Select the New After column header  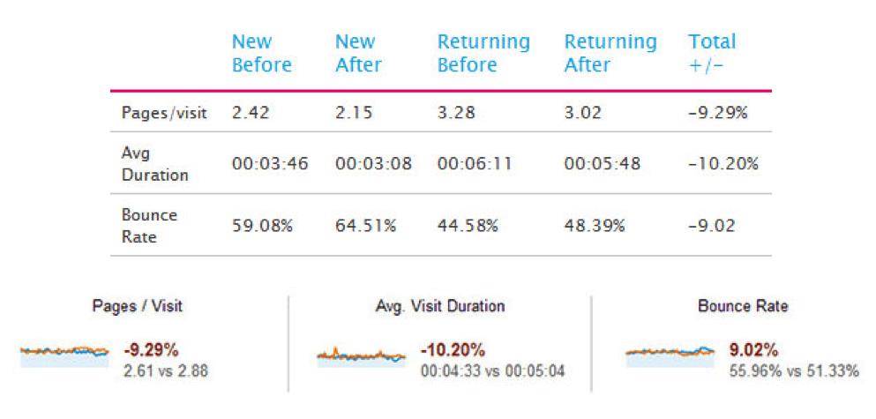[356, 54]
